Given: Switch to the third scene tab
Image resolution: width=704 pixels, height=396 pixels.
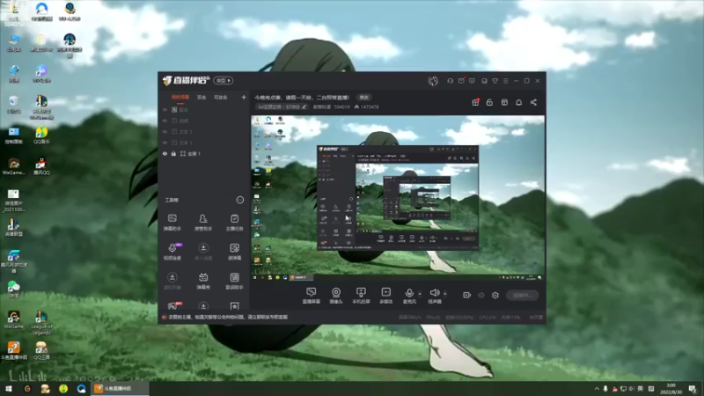Looking at the screenshot, I should point(221,98).
